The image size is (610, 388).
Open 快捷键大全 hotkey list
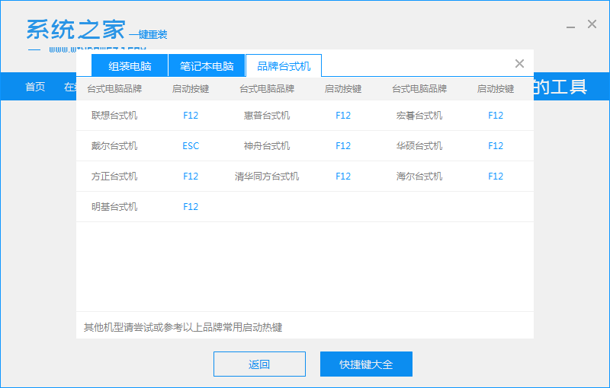click(x=366, y=364)
